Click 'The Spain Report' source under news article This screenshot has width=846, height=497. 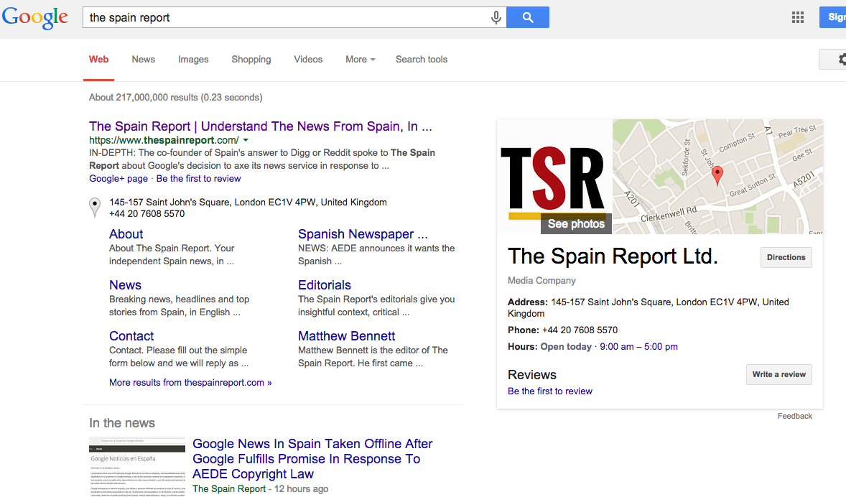229,489
